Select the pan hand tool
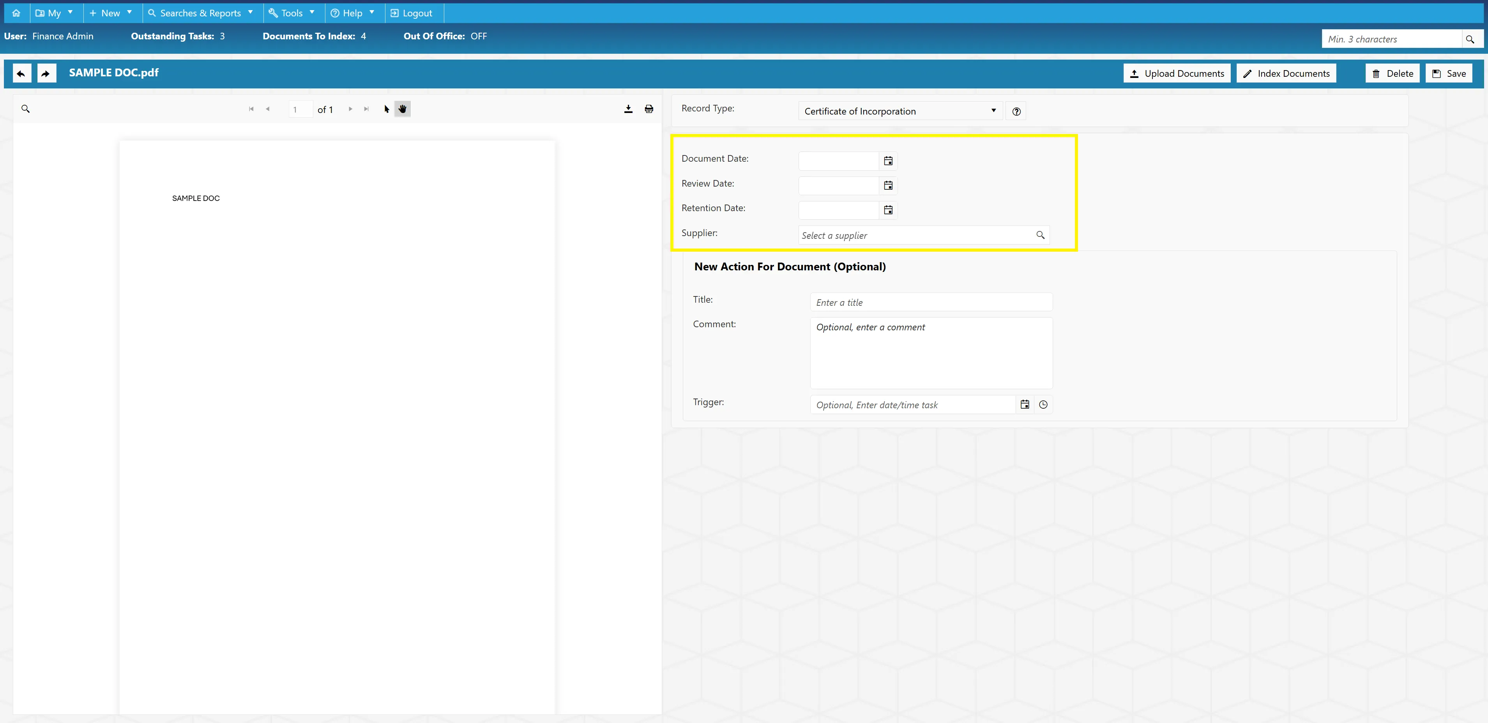This screenshot has width=1488, height=723. pos(403,109)
